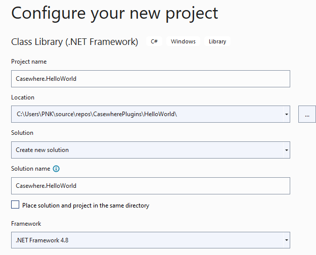316x255 pixels.
Task: Click the Library project type tag
Action: click(x=217, y=41)
